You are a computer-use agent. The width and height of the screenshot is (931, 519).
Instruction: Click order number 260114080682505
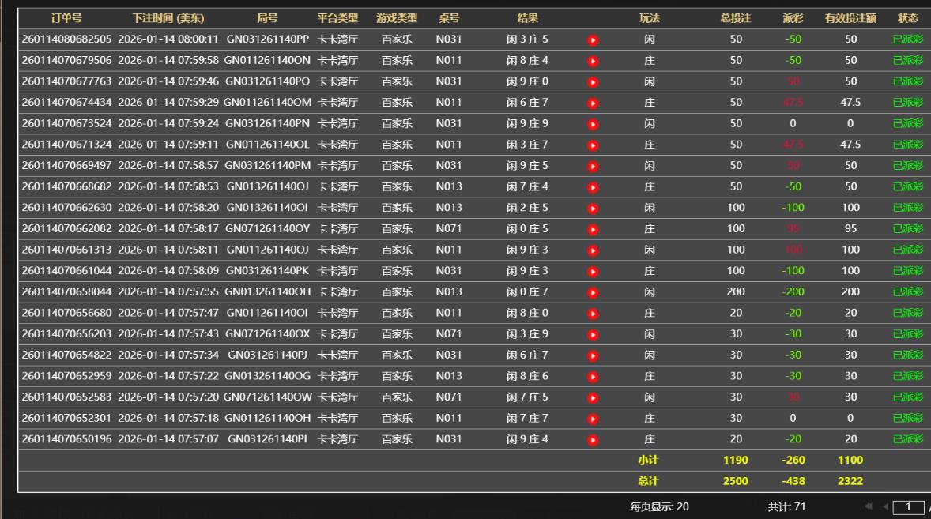66,39
